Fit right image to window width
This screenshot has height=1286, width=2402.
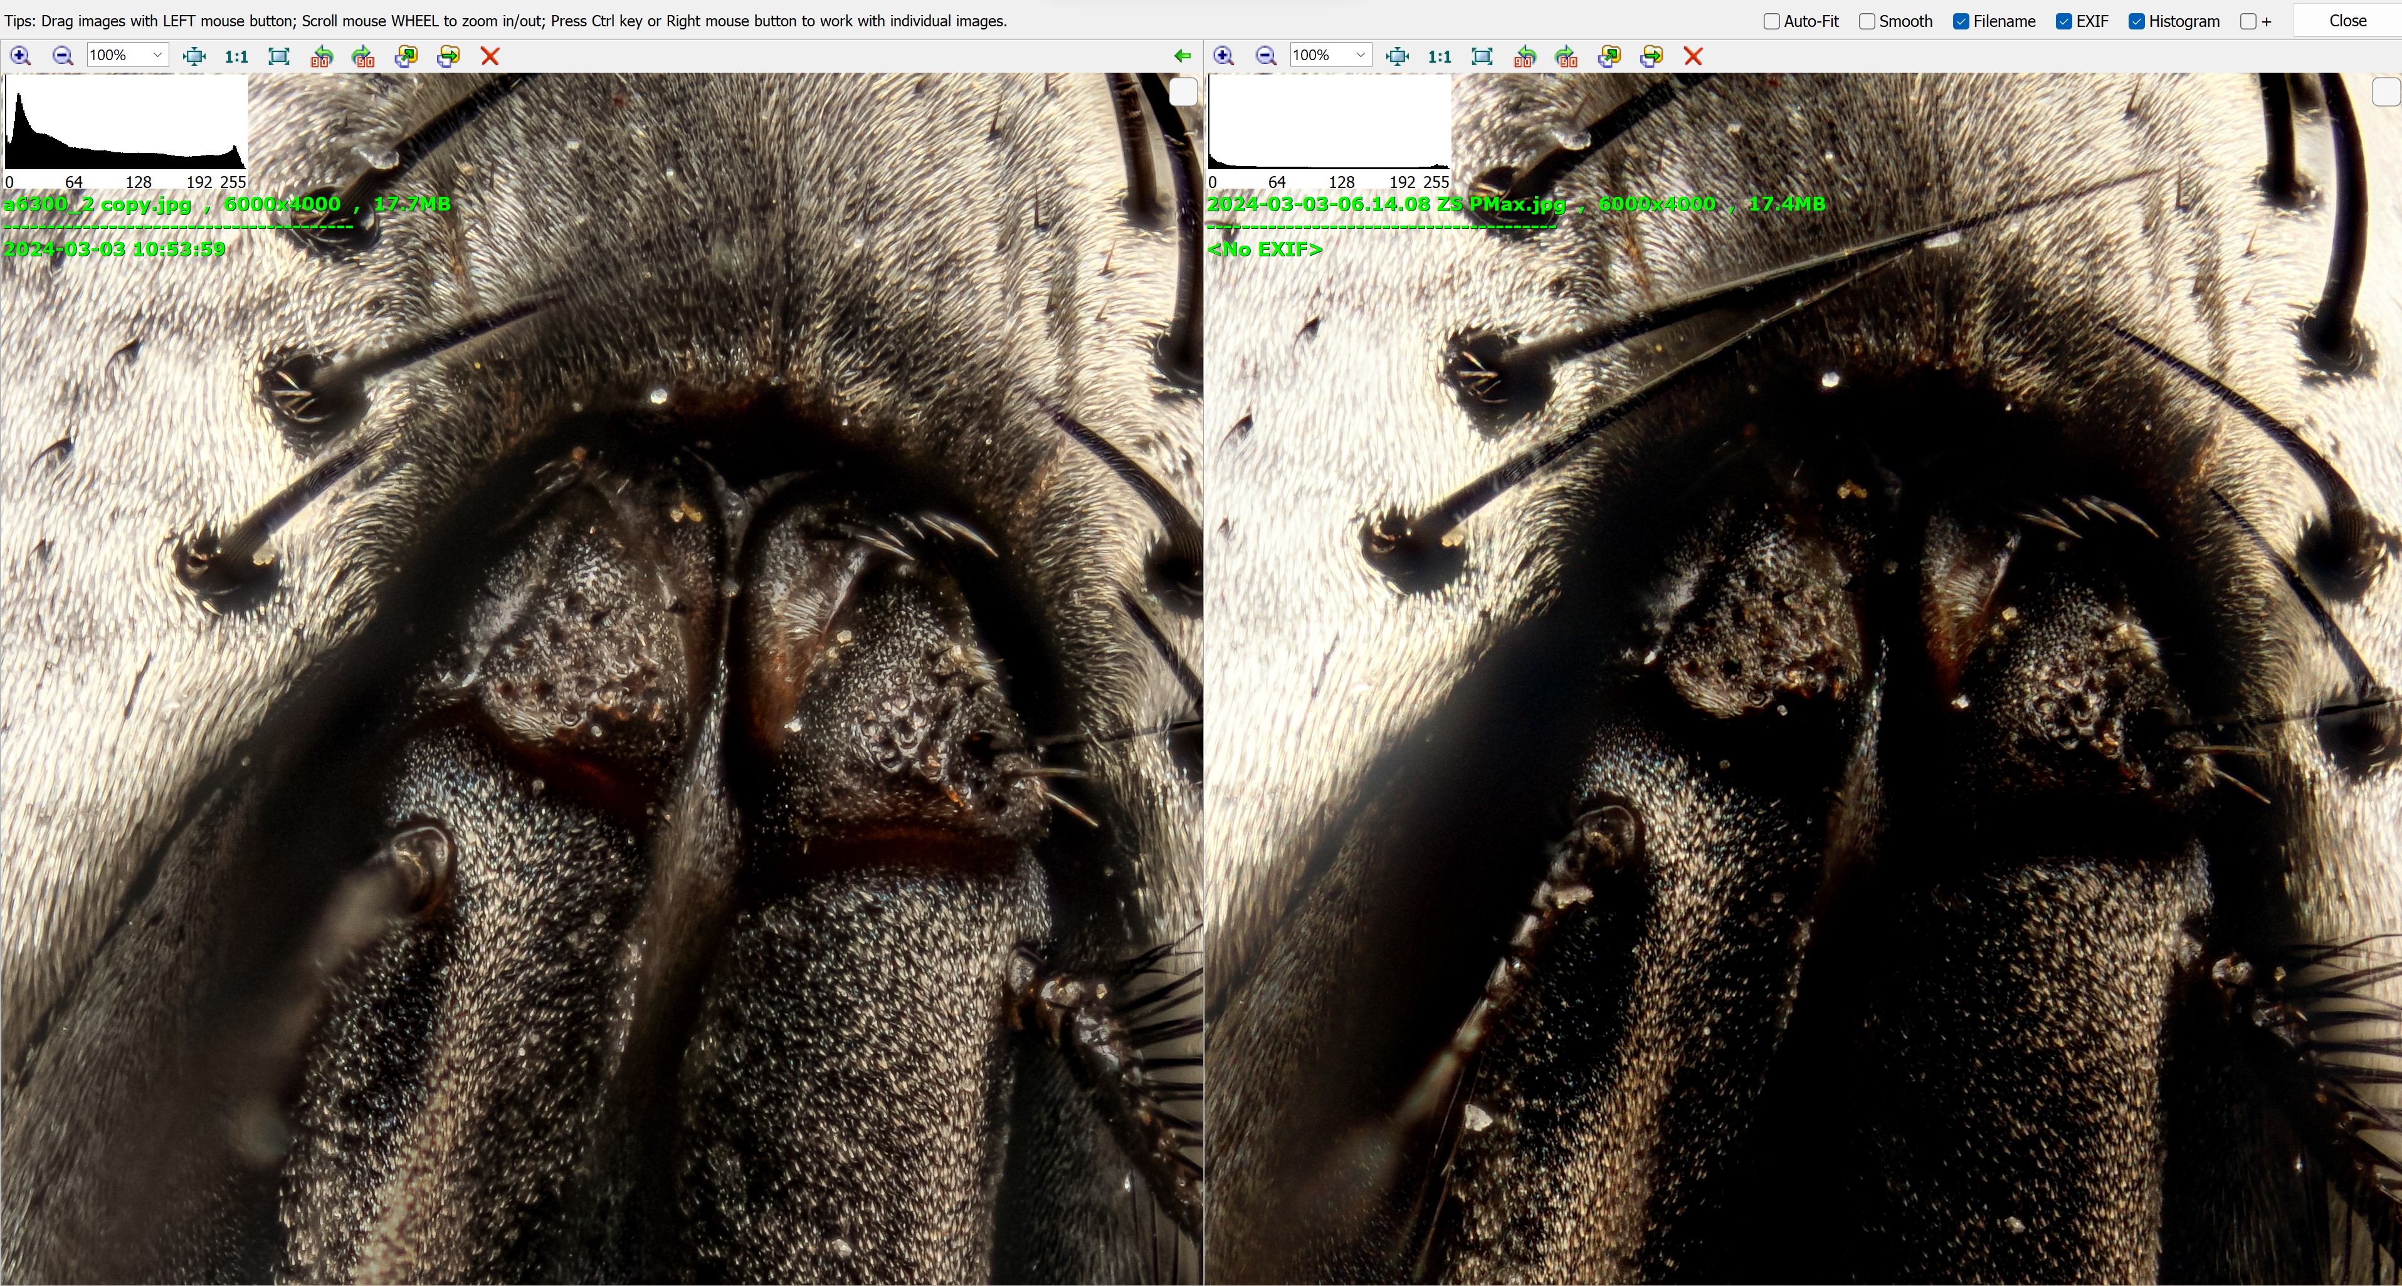pyautogui.click(x=1397, y=56)
